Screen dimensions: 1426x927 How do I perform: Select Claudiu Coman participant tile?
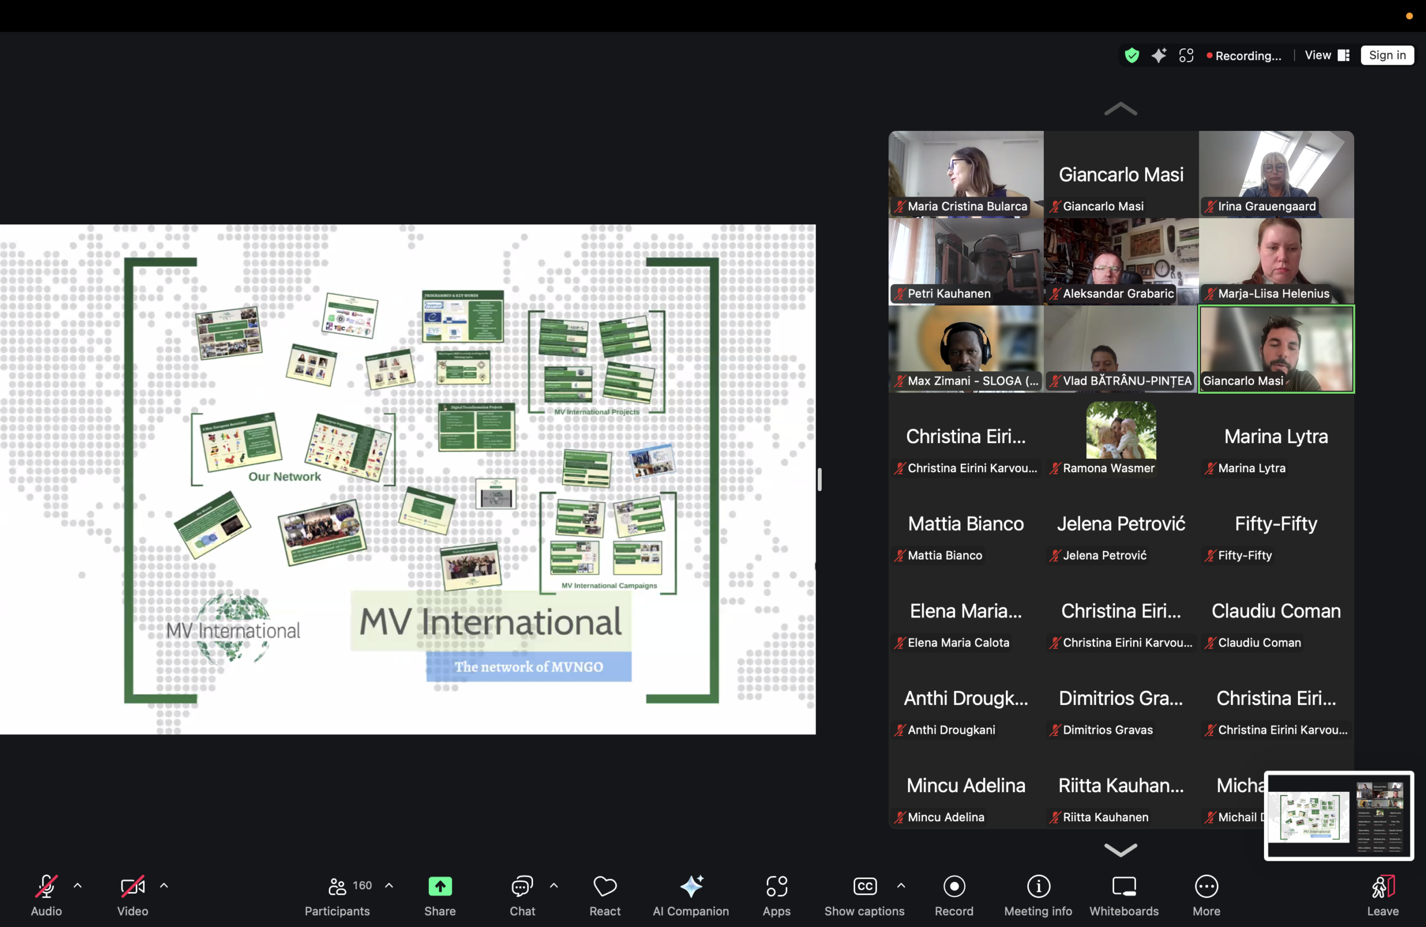click(1276, 611)
